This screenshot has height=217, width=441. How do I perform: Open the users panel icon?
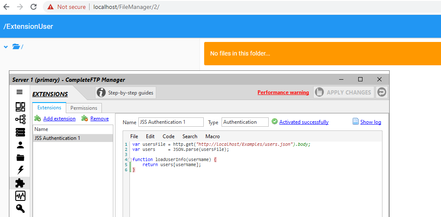click(20, 145)
